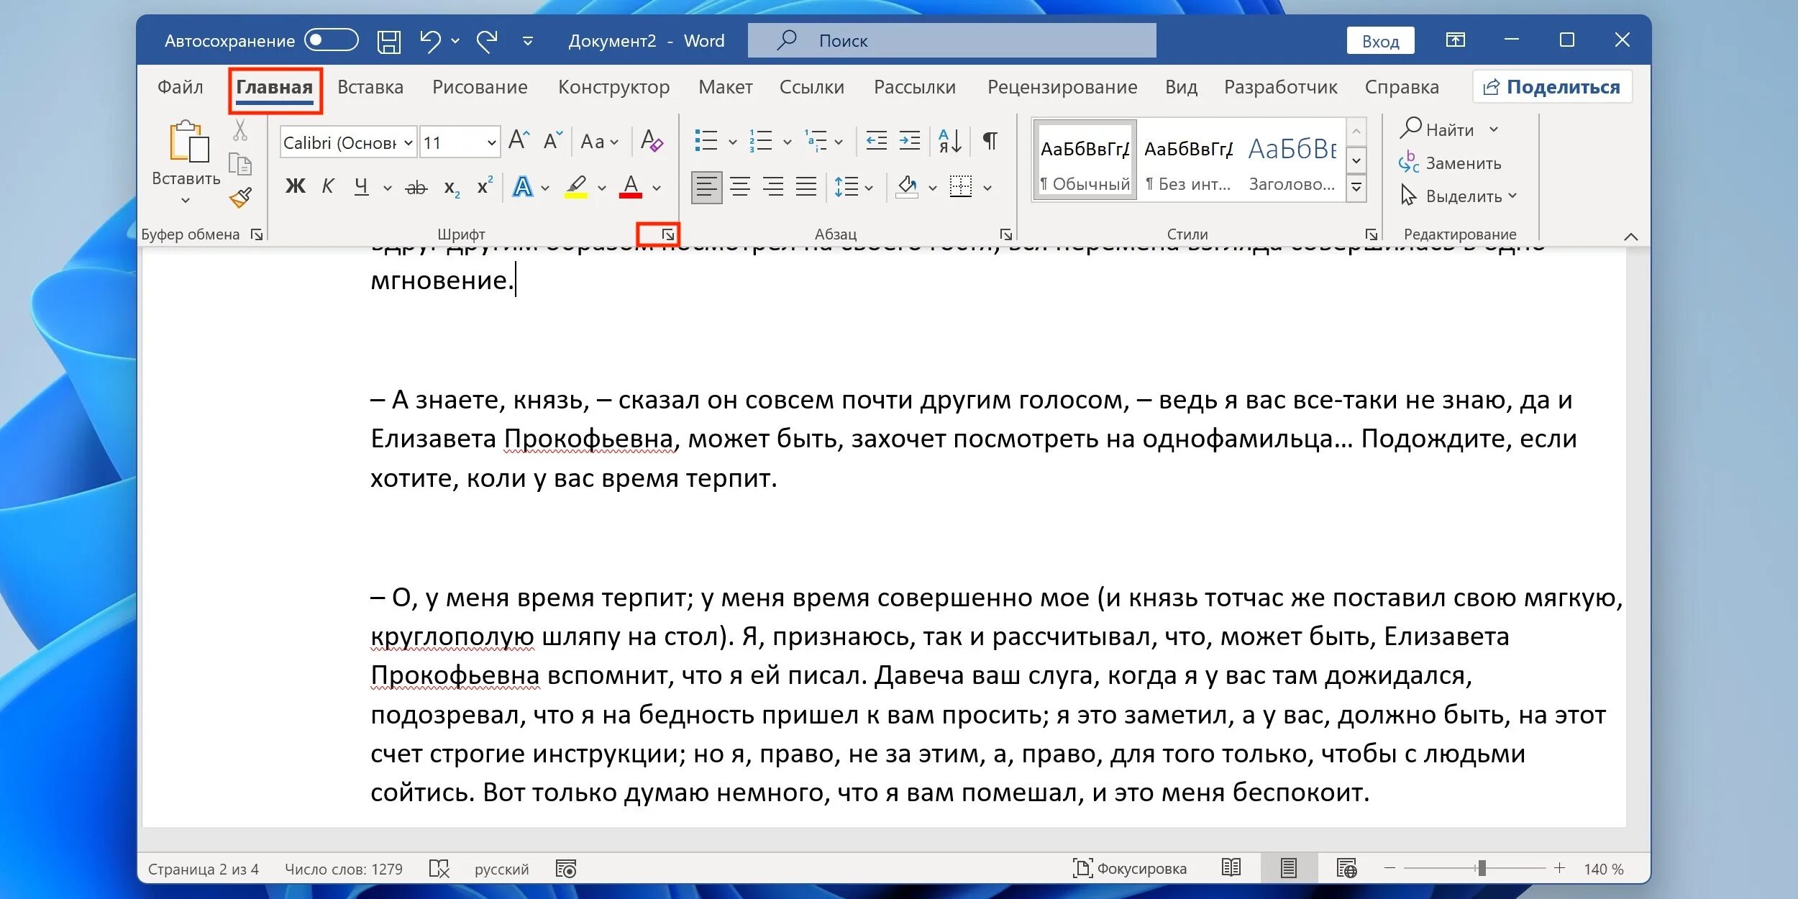Click the Clear All Formatting icon

click(652, 141)
